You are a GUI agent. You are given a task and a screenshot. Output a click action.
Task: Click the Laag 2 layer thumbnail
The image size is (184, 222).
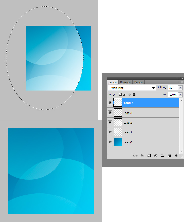[x=118, y=122]
